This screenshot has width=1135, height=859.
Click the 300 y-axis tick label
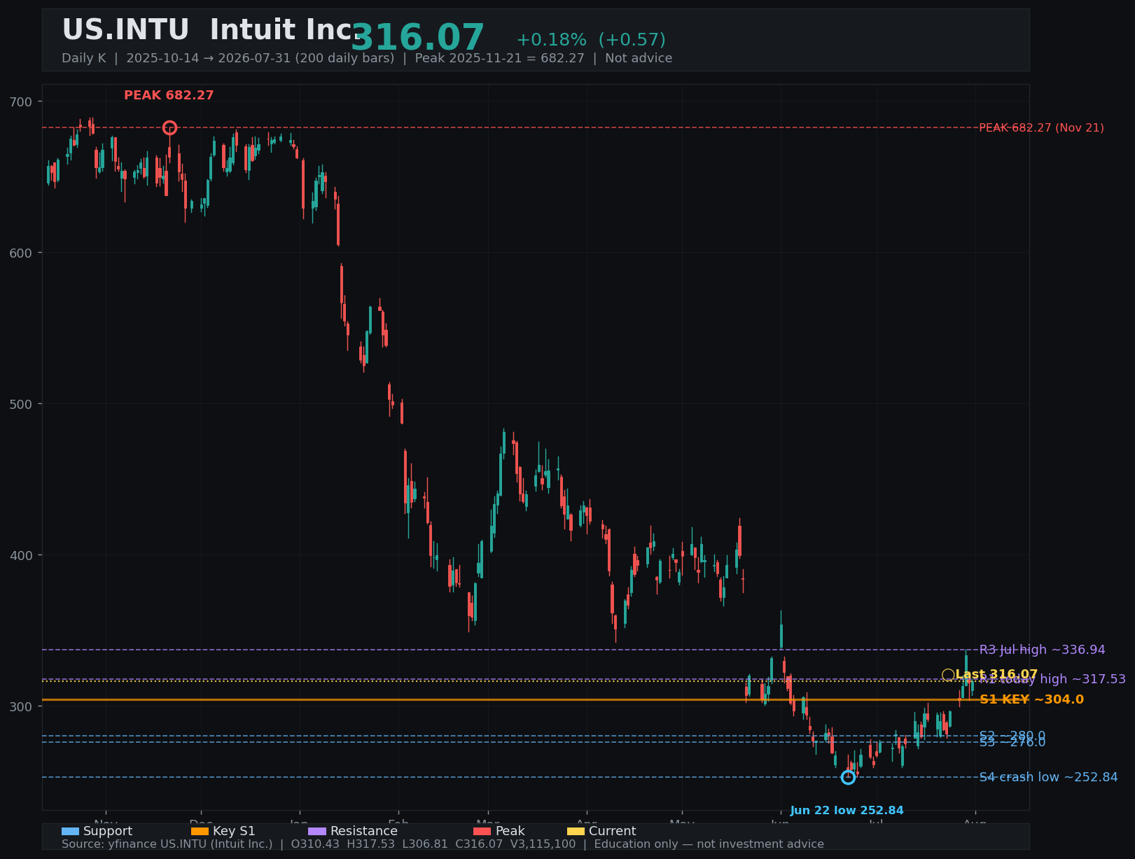pyautogui.click(x=21, y=706)
